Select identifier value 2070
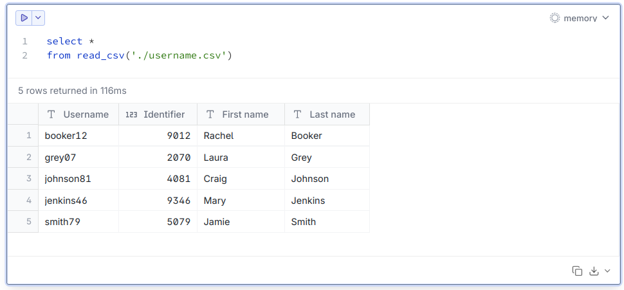 pos(158,157)
